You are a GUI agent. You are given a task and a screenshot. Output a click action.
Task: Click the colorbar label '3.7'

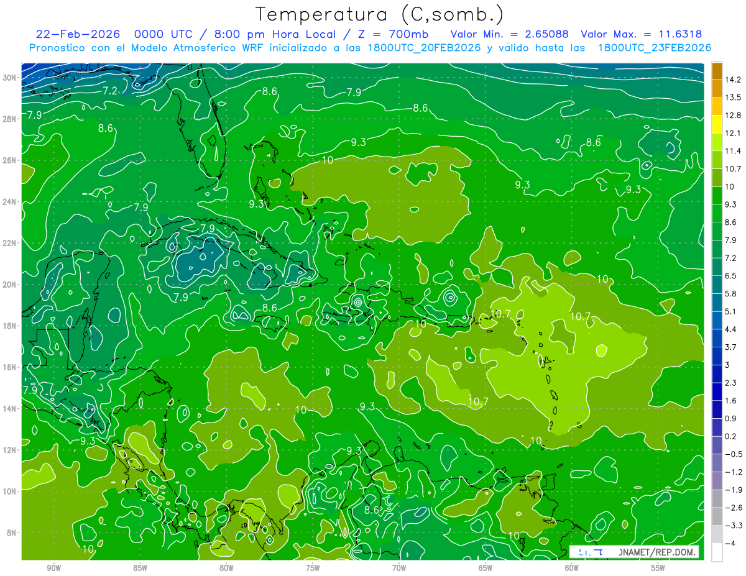point(730,347)
